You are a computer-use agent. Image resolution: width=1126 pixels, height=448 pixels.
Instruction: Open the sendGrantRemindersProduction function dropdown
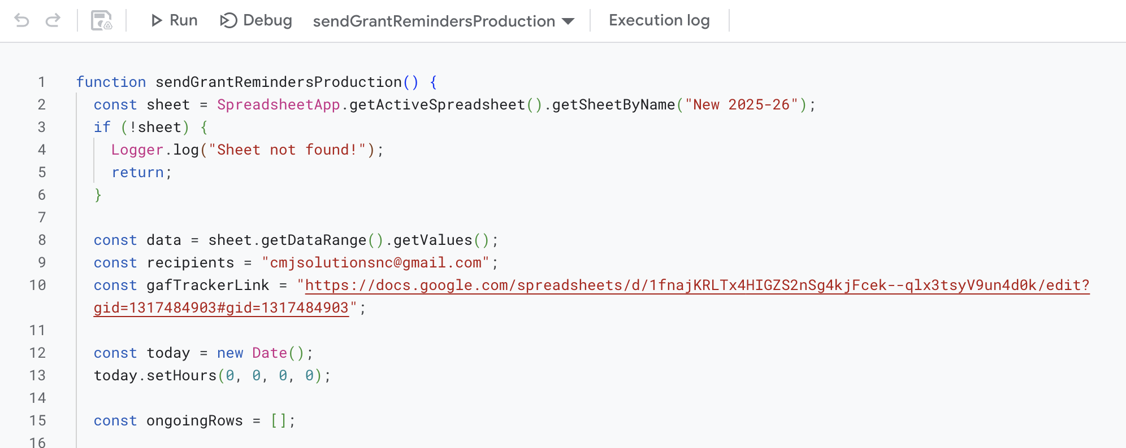pyautogui.click(x=444, y=21)
